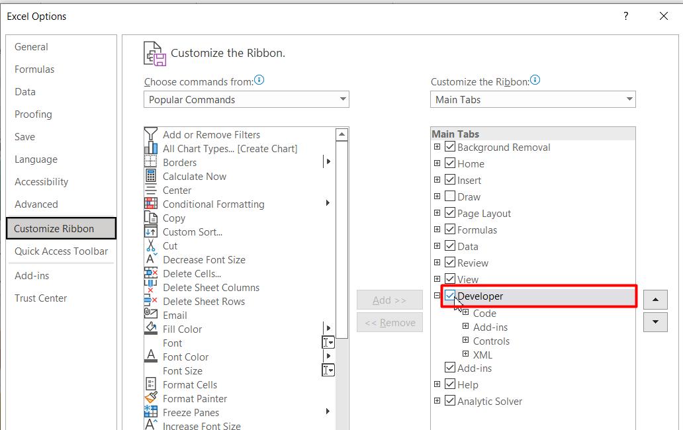The image size is (683, 430).
Task: Uncheck the Developer tab checkbox
Action: coord(449,296)
